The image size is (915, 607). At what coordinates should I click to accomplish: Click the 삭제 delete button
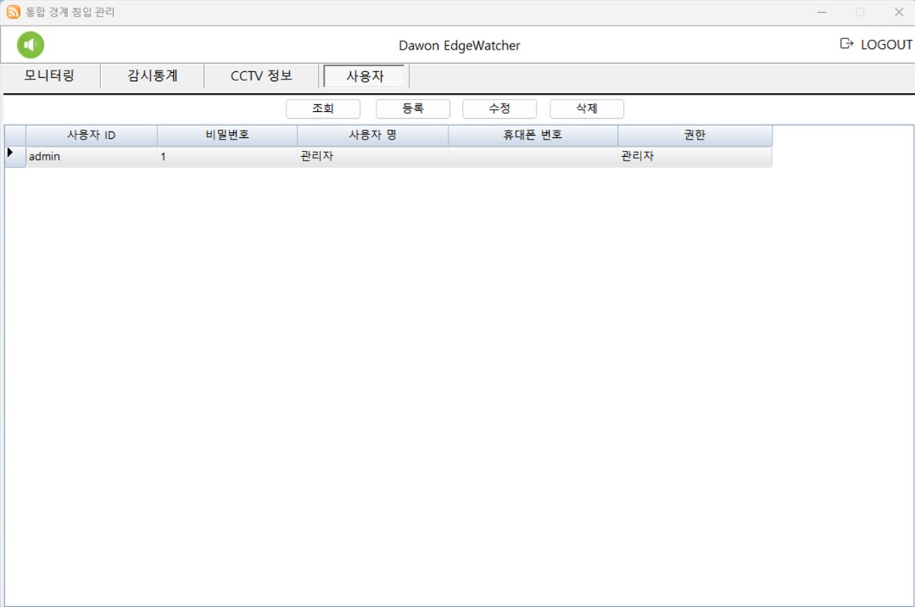[587, 109]
